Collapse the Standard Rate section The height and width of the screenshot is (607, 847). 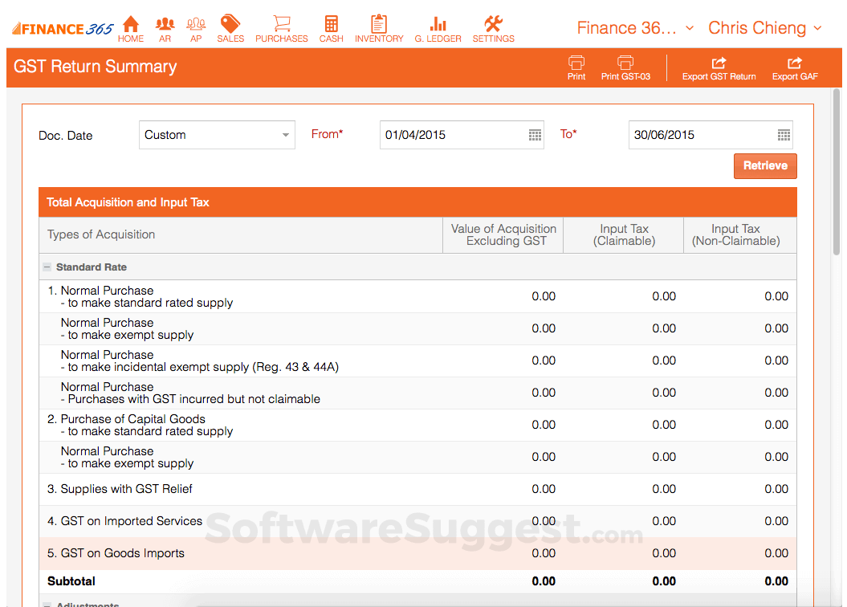(47, 267)
